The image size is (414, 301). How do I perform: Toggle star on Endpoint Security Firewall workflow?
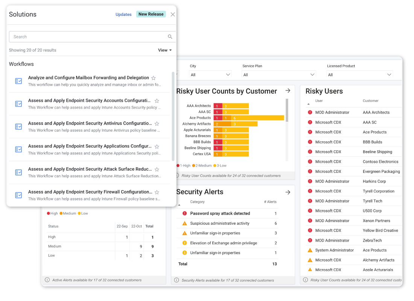[x=157, y=192]
